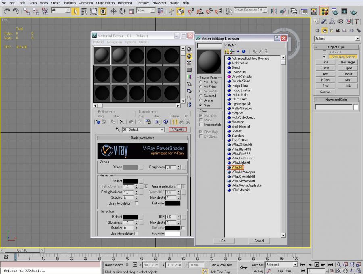Click the Undo arrow in main toolbar
The width and height of the screenshot is (363, 274).
tap(7, 11)
